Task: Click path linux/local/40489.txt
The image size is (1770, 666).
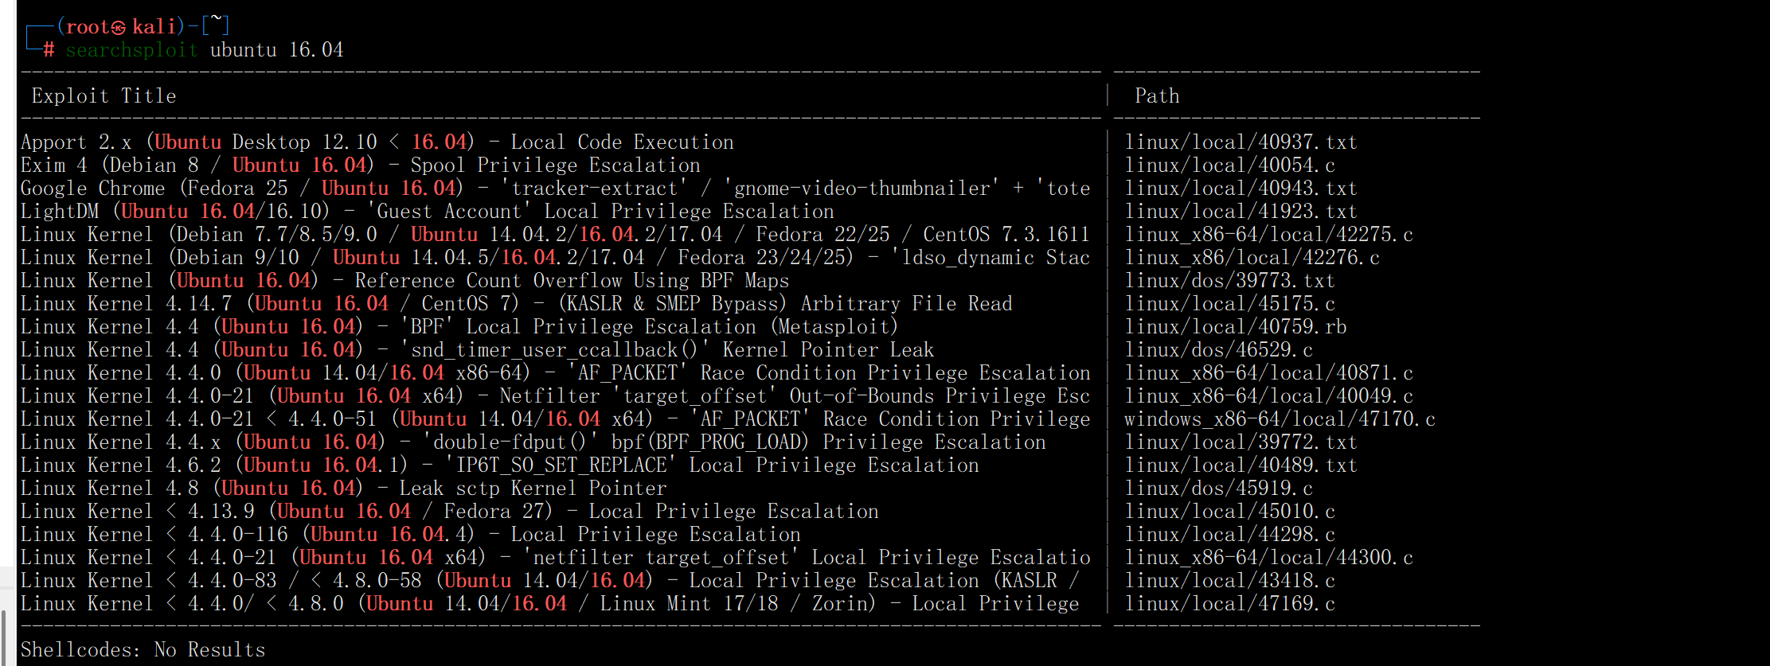Action: pyautogui.click(x=1241, y=465)
